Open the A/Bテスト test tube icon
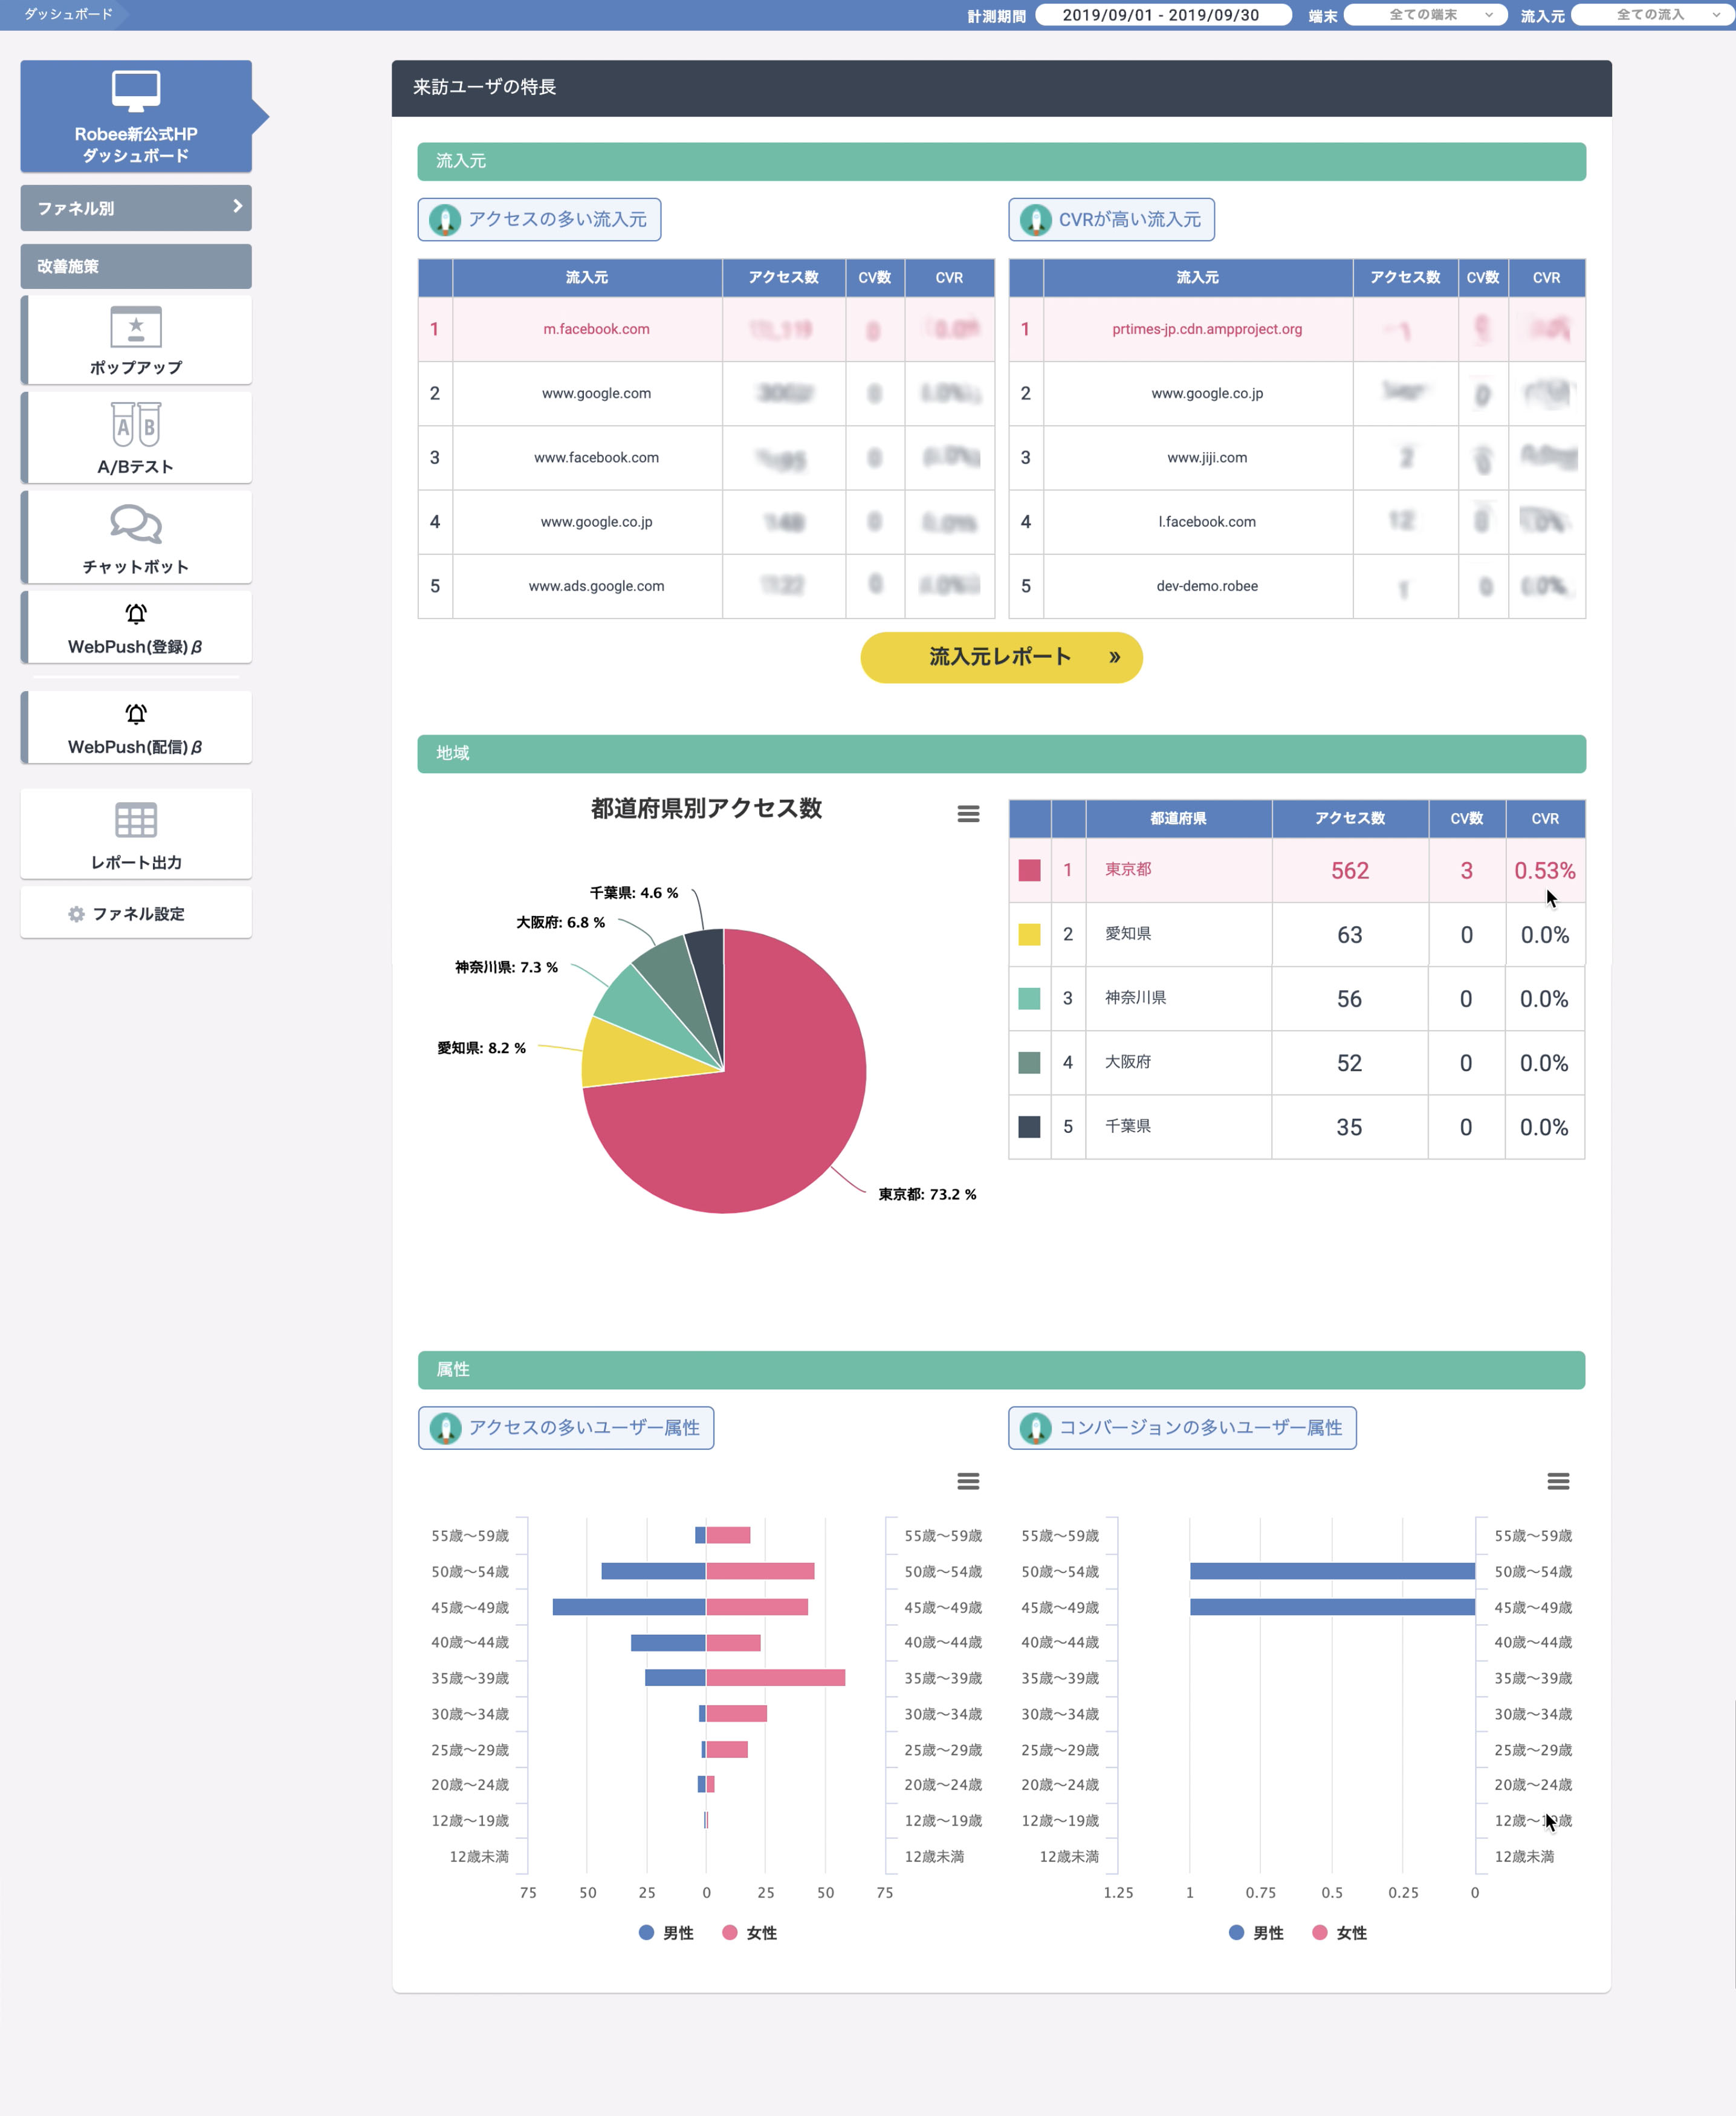 click(136, 425)
